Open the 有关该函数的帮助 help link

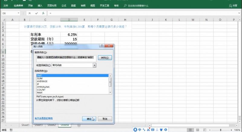tap(44, 118)
